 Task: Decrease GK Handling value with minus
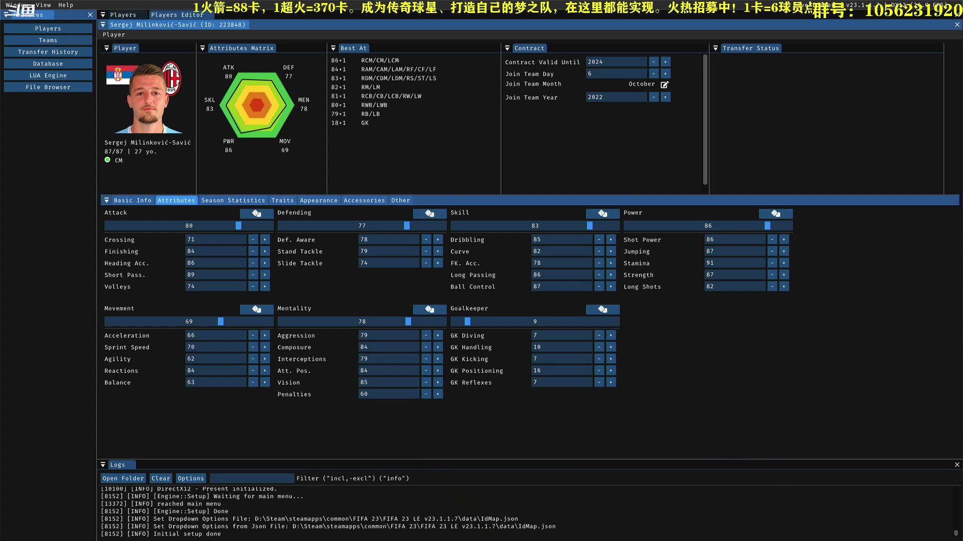pyautogui.click(x=599, y=347)
